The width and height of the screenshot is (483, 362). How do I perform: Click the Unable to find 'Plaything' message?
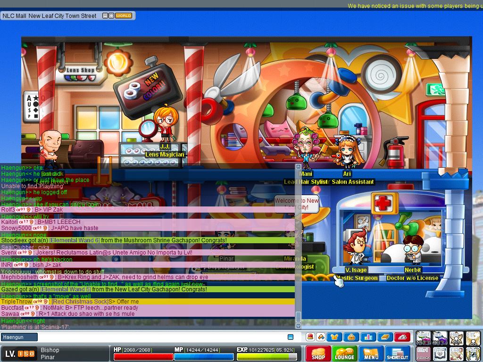[x=33, y=186]
